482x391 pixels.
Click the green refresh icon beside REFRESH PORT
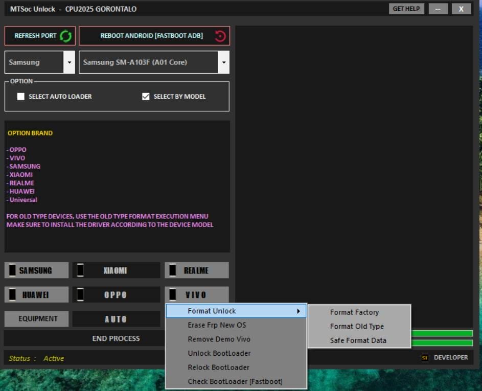(x=65, y=36)
